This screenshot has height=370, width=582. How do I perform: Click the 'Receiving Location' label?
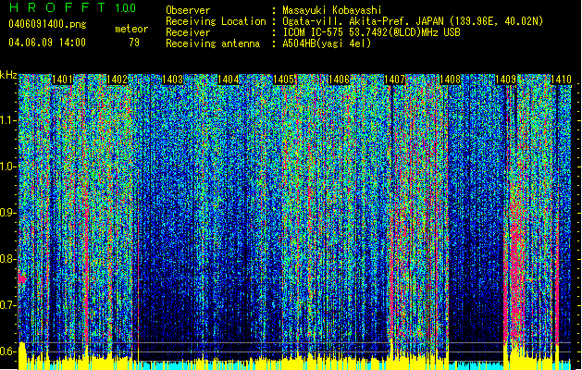point(216,21)
